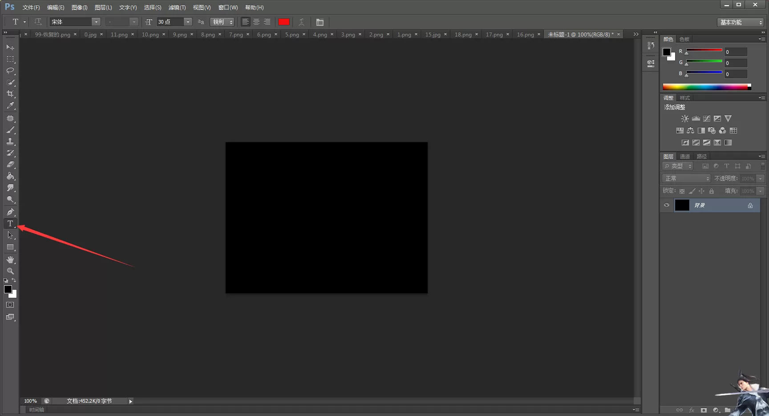Open the 宋体 font family dropdown
The image size is (769, 416).
75,22
